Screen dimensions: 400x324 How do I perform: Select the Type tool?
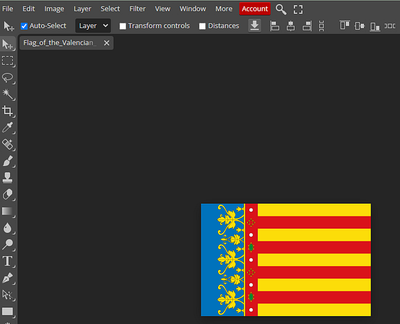point(7,261)
